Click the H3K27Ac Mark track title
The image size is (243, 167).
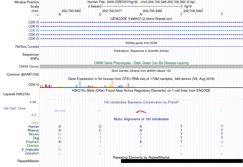(141, 91)
